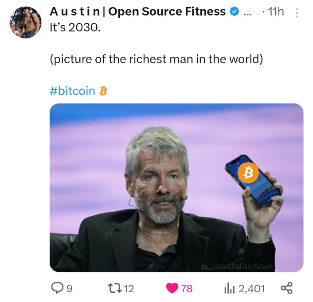
Task: Click the 9 replies count
Action: coord(69,289)
